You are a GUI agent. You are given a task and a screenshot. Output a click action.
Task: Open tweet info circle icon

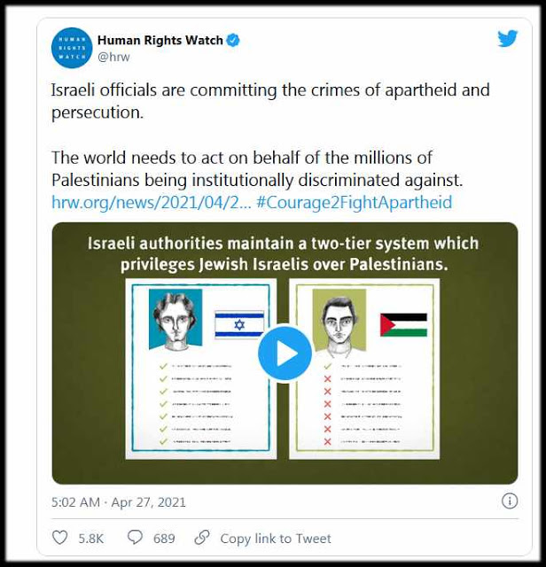tap(510, 501)
